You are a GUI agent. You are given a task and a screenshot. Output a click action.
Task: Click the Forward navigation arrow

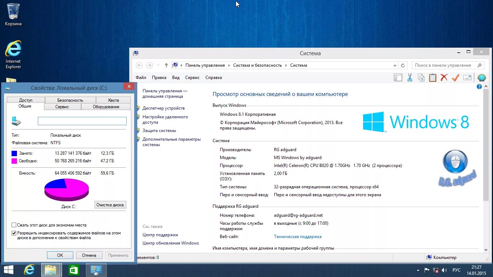(149, 65)
